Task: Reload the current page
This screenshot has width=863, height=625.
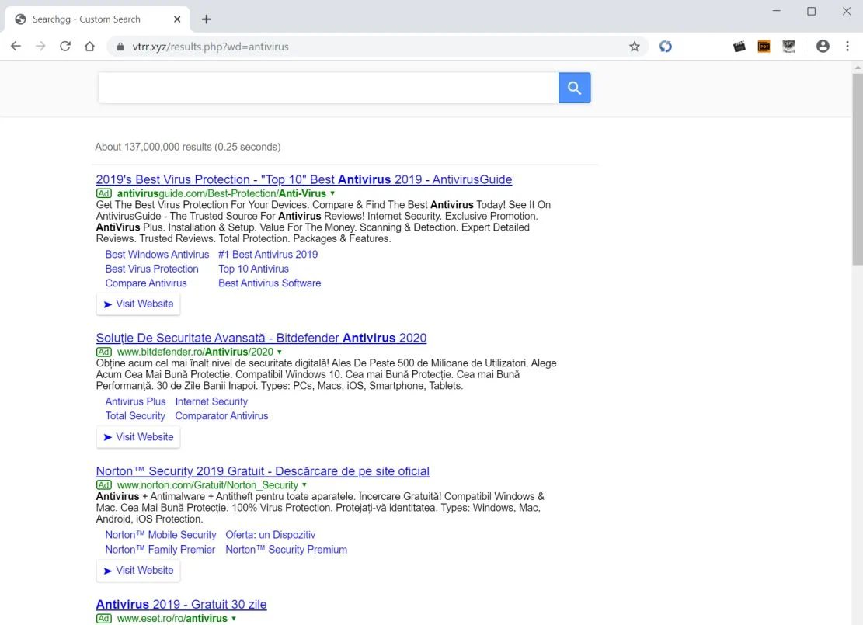Action: click(65, 47)
